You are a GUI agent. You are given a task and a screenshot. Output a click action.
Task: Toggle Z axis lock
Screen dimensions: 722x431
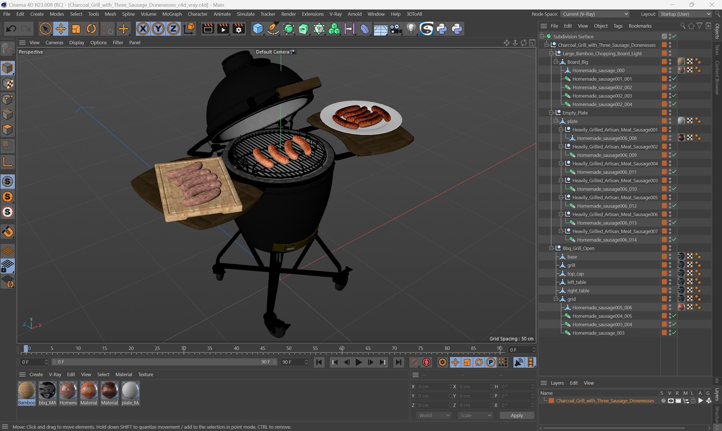point(173,29)
